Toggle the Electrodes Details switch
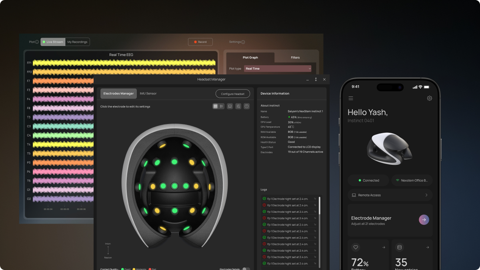Screen dimensions: 480x270 click(246, 269)
